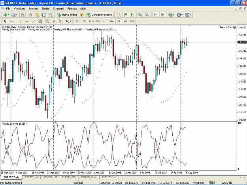247x185 pixels.
Task: Select the D1 daily timeframe
Action: click(x=119, y=21)
